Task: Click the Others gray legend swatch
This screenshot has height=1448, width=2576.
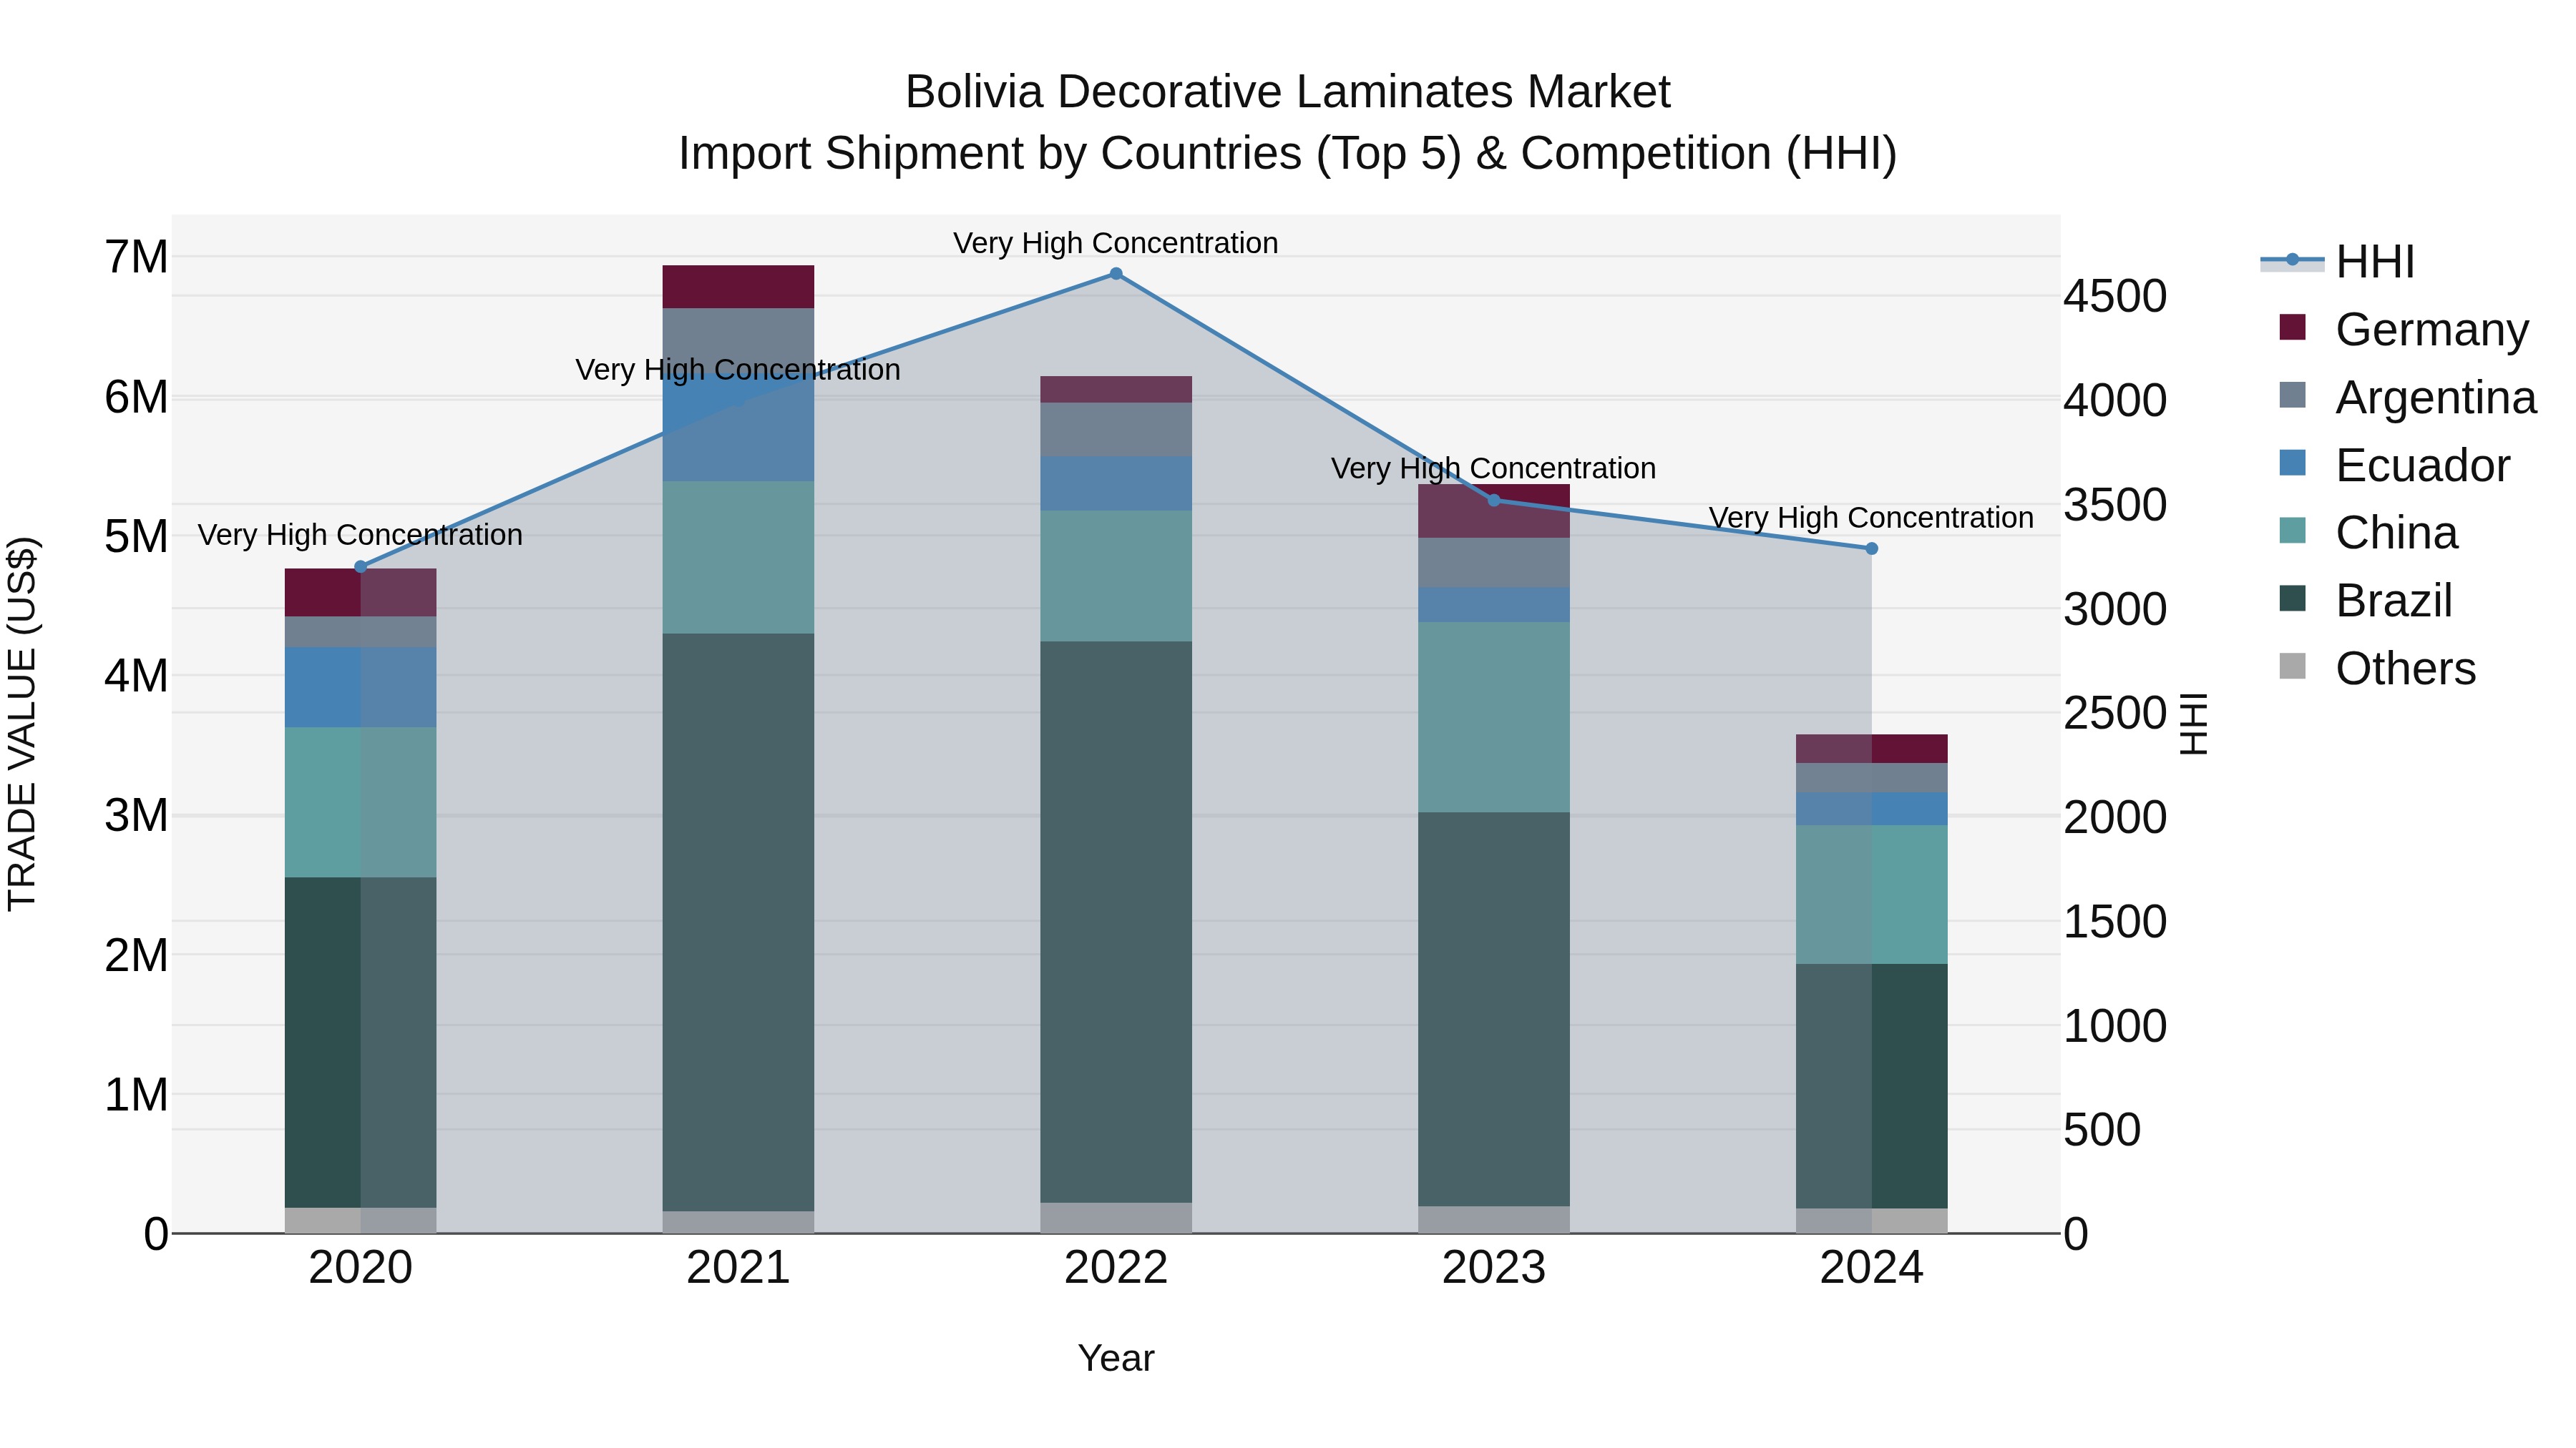Action: point(2292,666)
